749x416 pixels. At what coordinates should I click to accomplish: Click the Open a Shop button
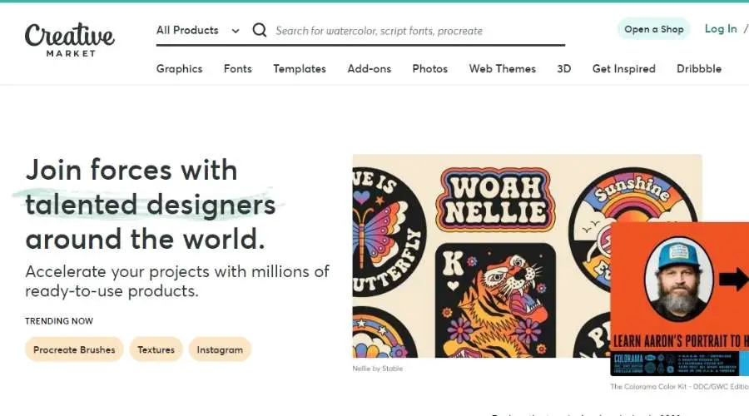pyautogui.click(x=654, y=29)
